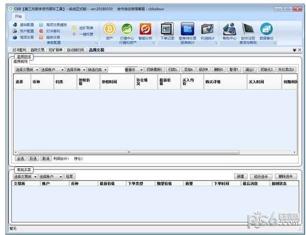This screenshot has width=306, height=235.
Task: Click the 删除选中 button
Action: click(x=286, y=177)
